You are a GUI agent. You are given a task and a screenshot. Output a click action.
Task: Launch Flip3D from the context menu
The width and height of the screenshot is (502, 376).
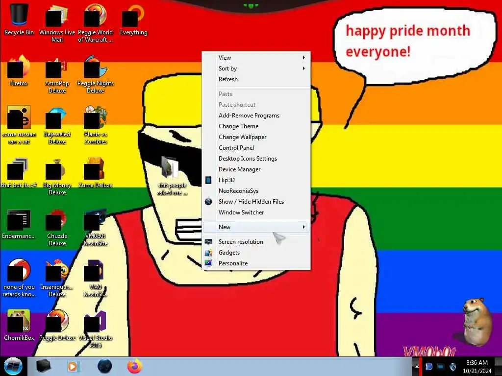click(256, 180)
